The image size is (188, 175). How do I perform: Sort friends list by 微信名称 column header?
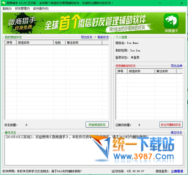tap(35, 42)
